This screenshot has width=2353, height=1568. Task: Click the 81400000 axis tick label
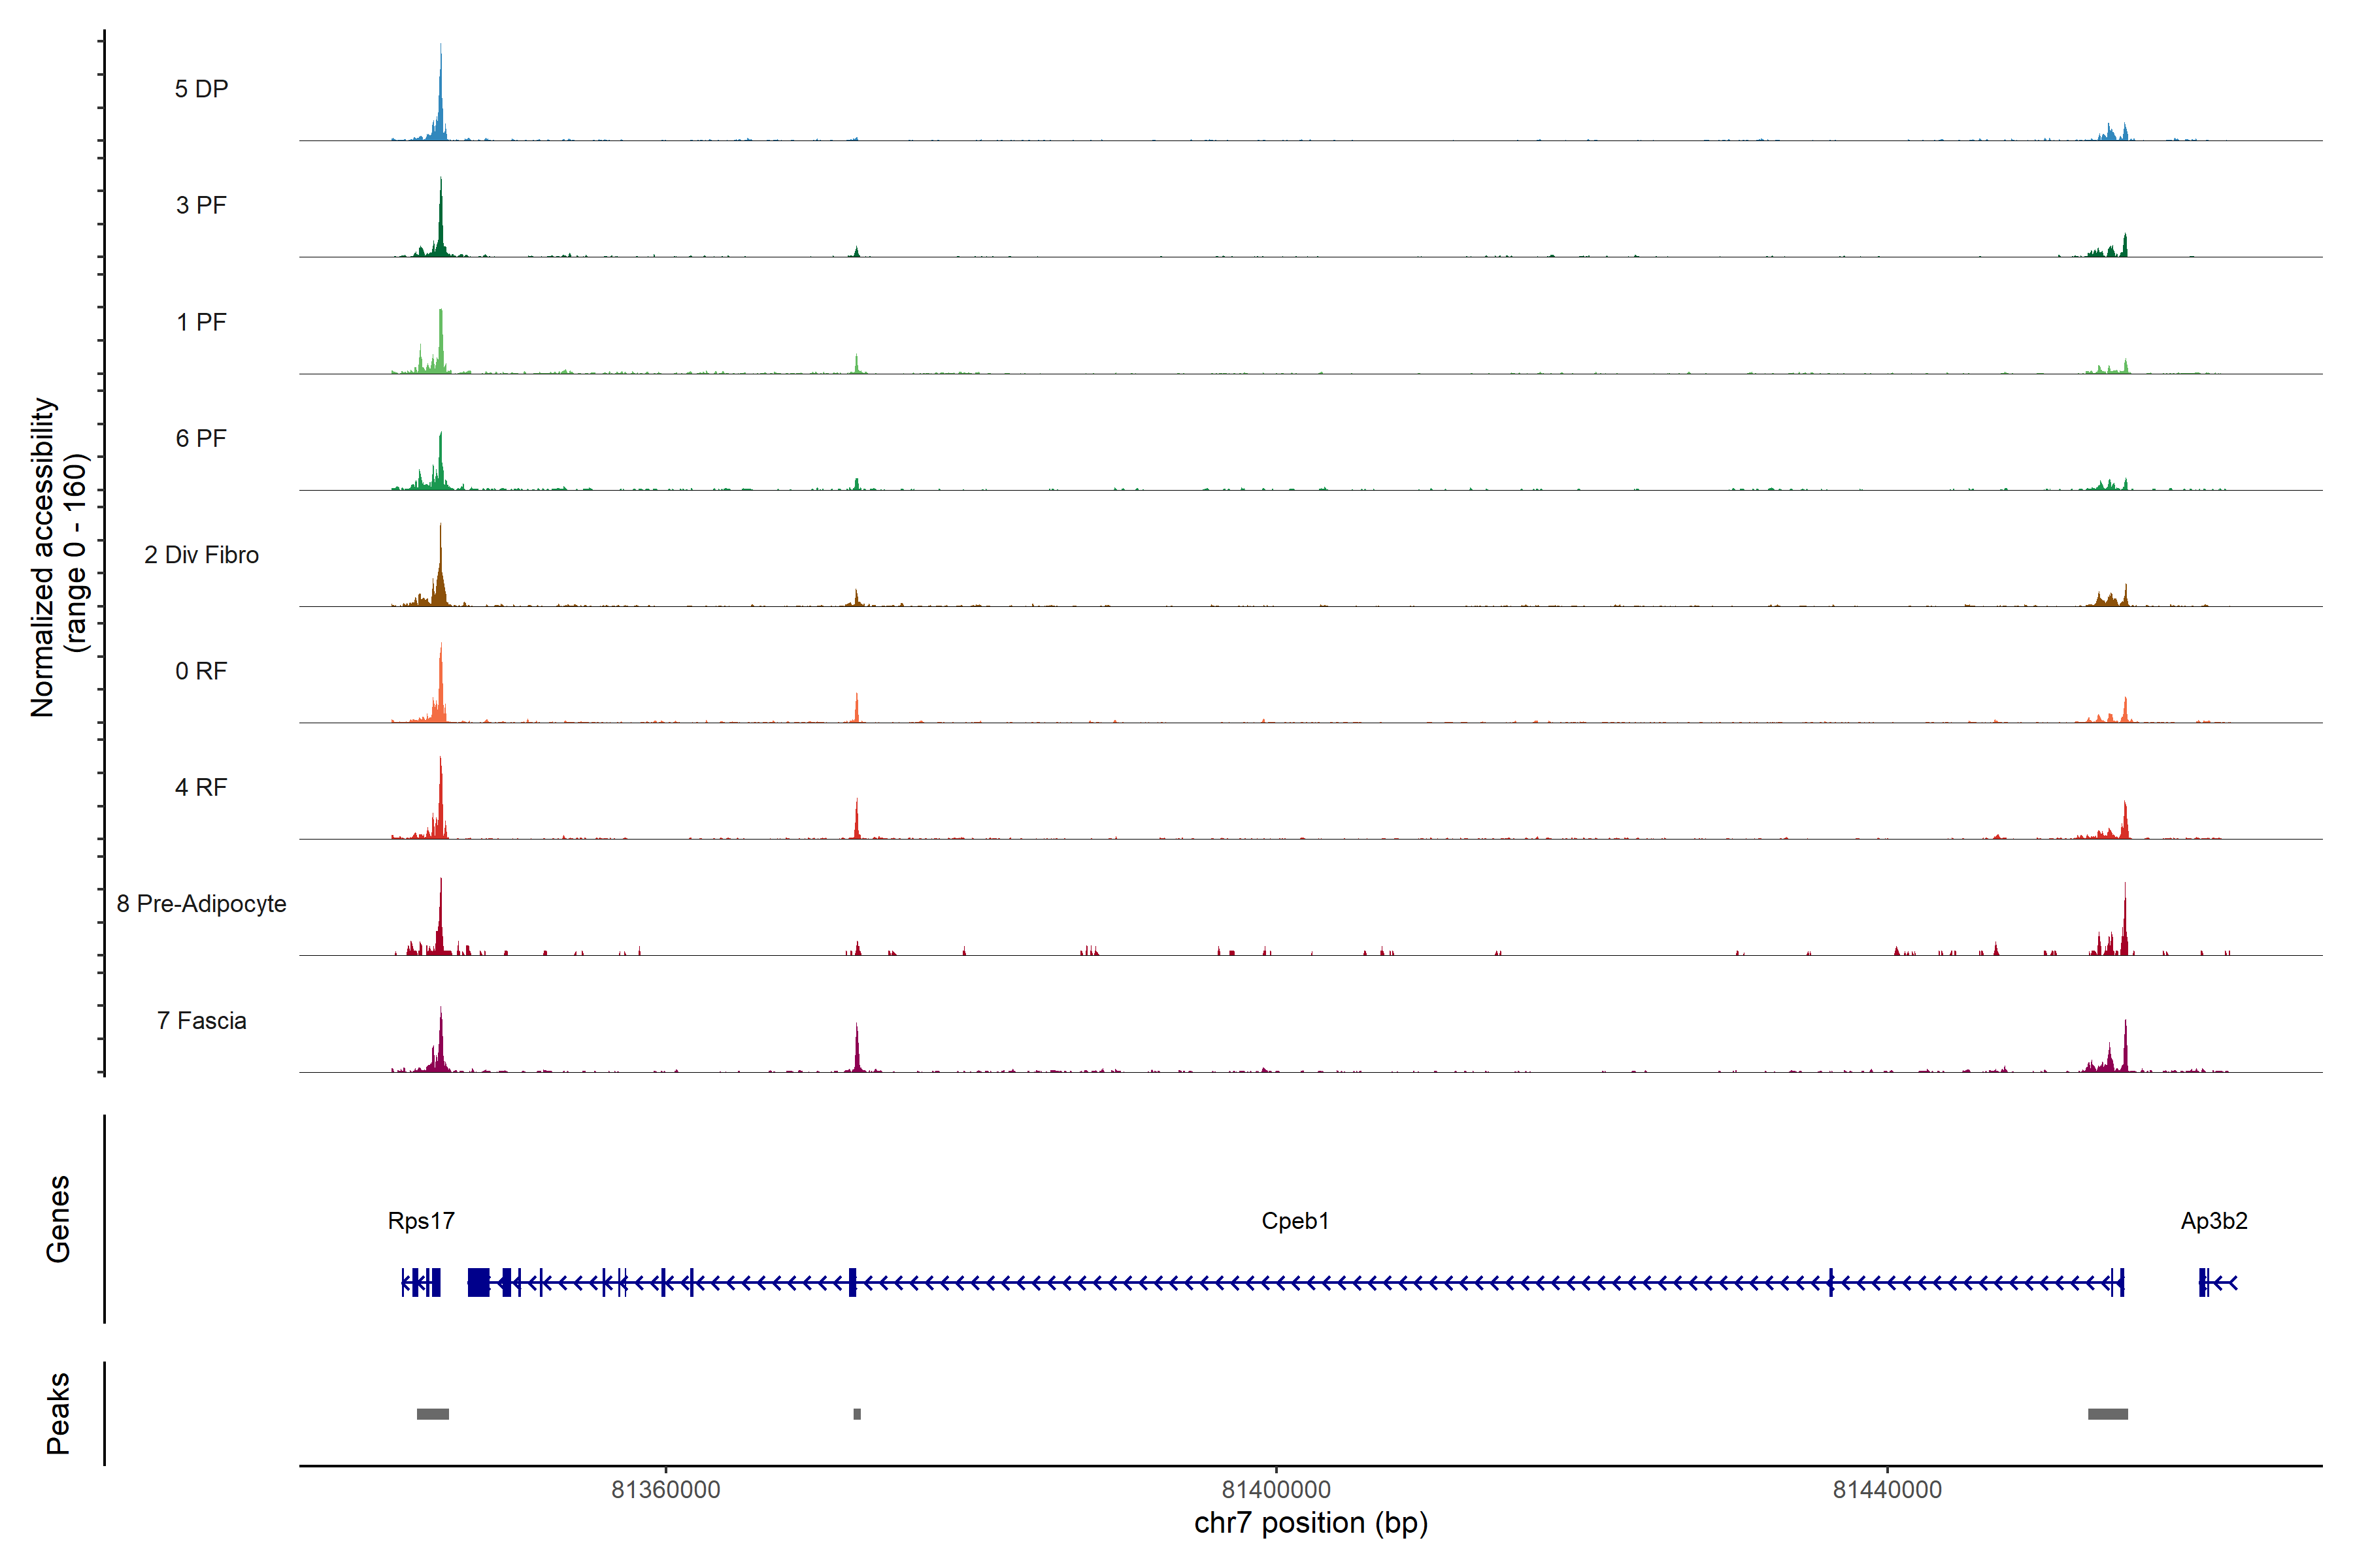click(1276, 1489)
